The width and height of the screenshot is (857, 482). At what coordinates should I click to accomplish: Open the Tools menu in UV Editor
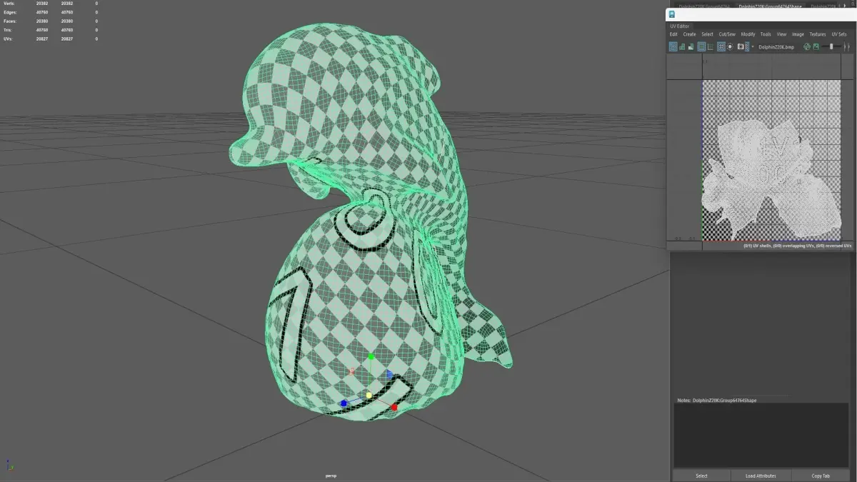click(766, 34)
